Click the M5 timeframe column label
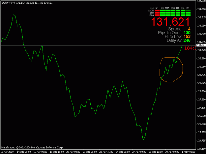Image resolution: width=206 pixels, height=154 pixels. click(x=162, y=8)
